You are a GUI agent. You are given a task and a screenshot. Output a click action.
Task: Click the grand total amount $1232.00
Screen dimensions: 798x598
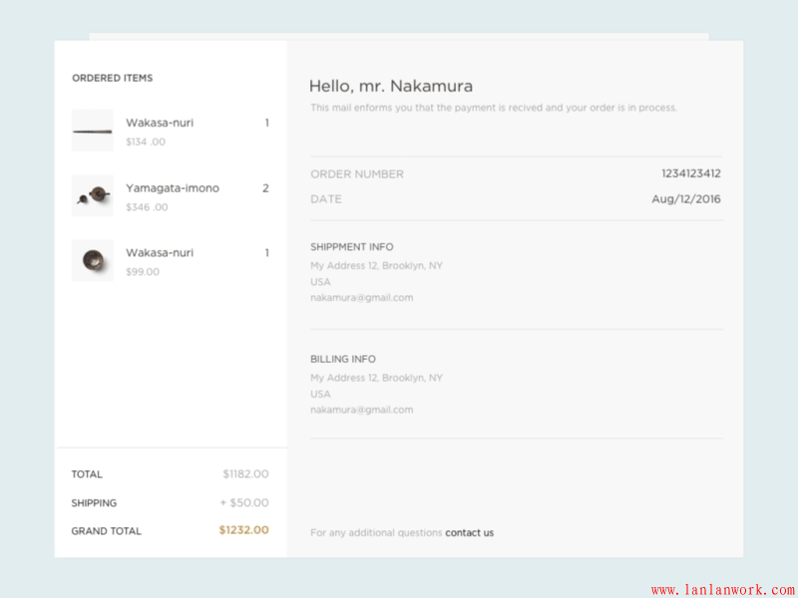click(x=243, y=531)
